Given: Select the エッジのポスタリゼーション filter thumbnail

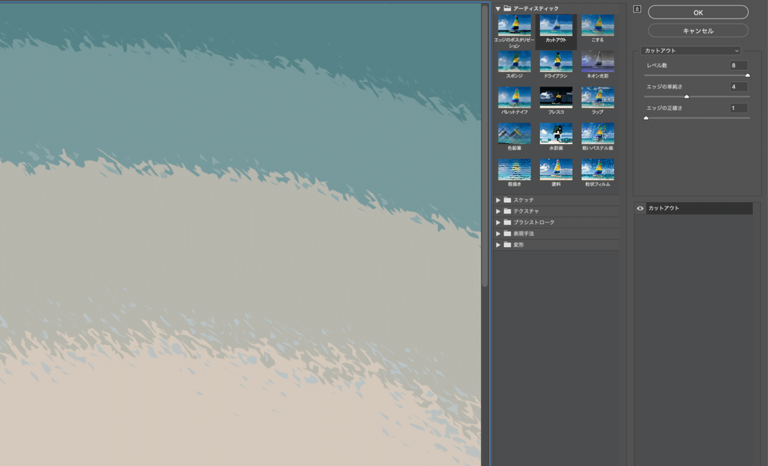Looking at the screenshot, I should click(515, 25).
